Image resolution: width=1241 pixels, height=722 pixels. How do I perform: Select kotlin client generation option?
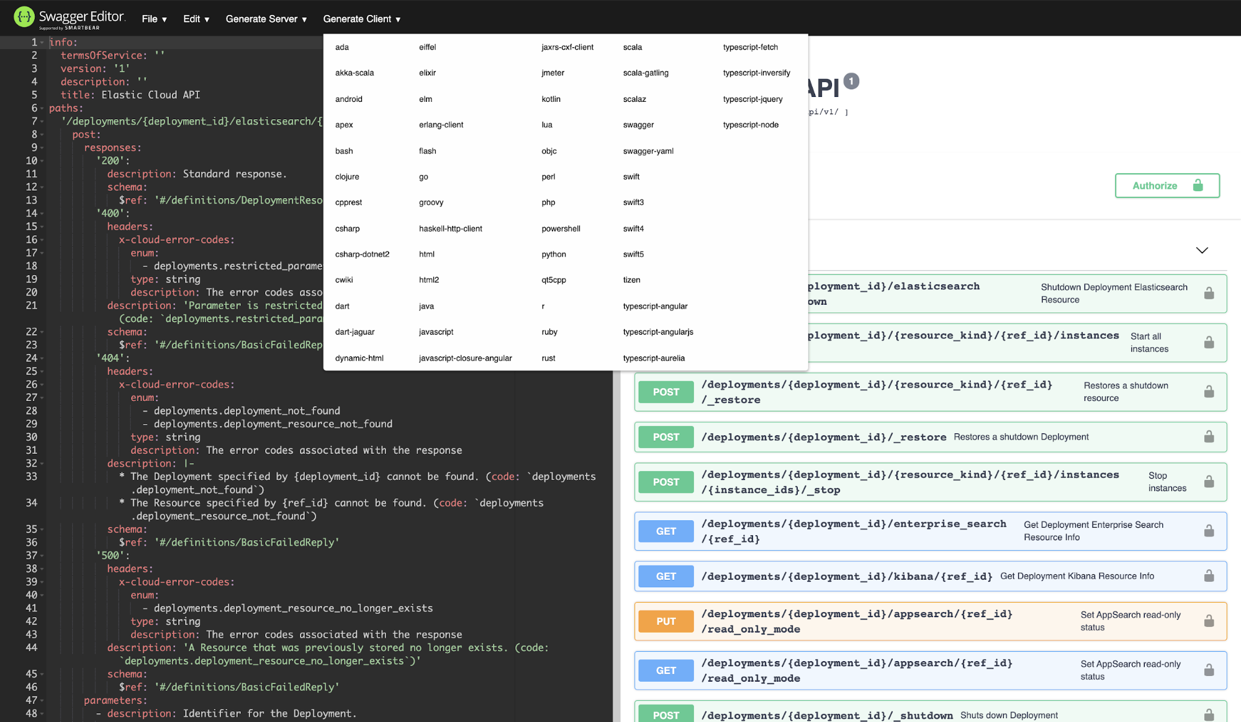[550, 98]
